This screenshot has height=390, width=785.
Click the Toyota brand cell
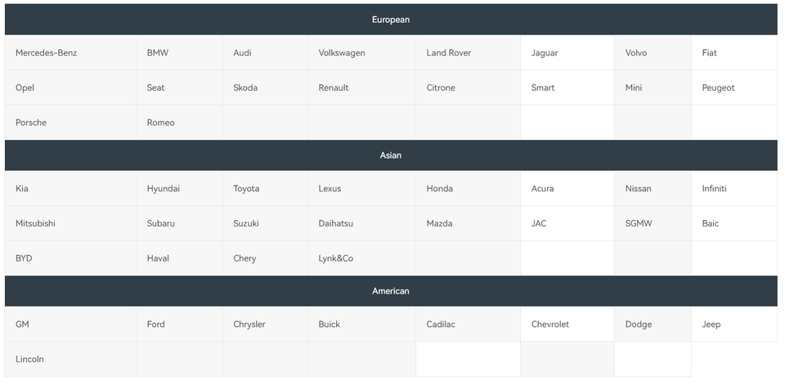pos(246,189)
